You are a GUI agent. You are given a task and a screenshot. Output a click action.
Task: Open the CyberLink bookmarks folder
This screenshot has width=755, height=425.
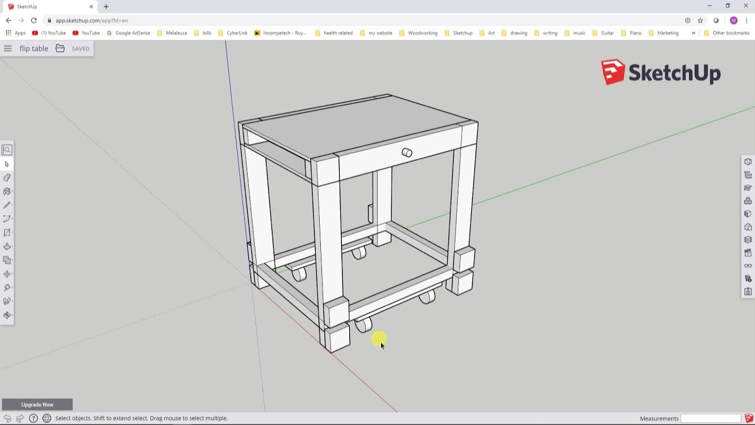coord(232,33)
